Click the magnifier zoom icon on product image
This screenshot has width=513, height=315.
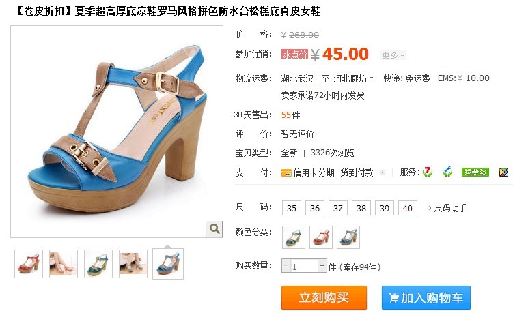click(x=214, y=228)
